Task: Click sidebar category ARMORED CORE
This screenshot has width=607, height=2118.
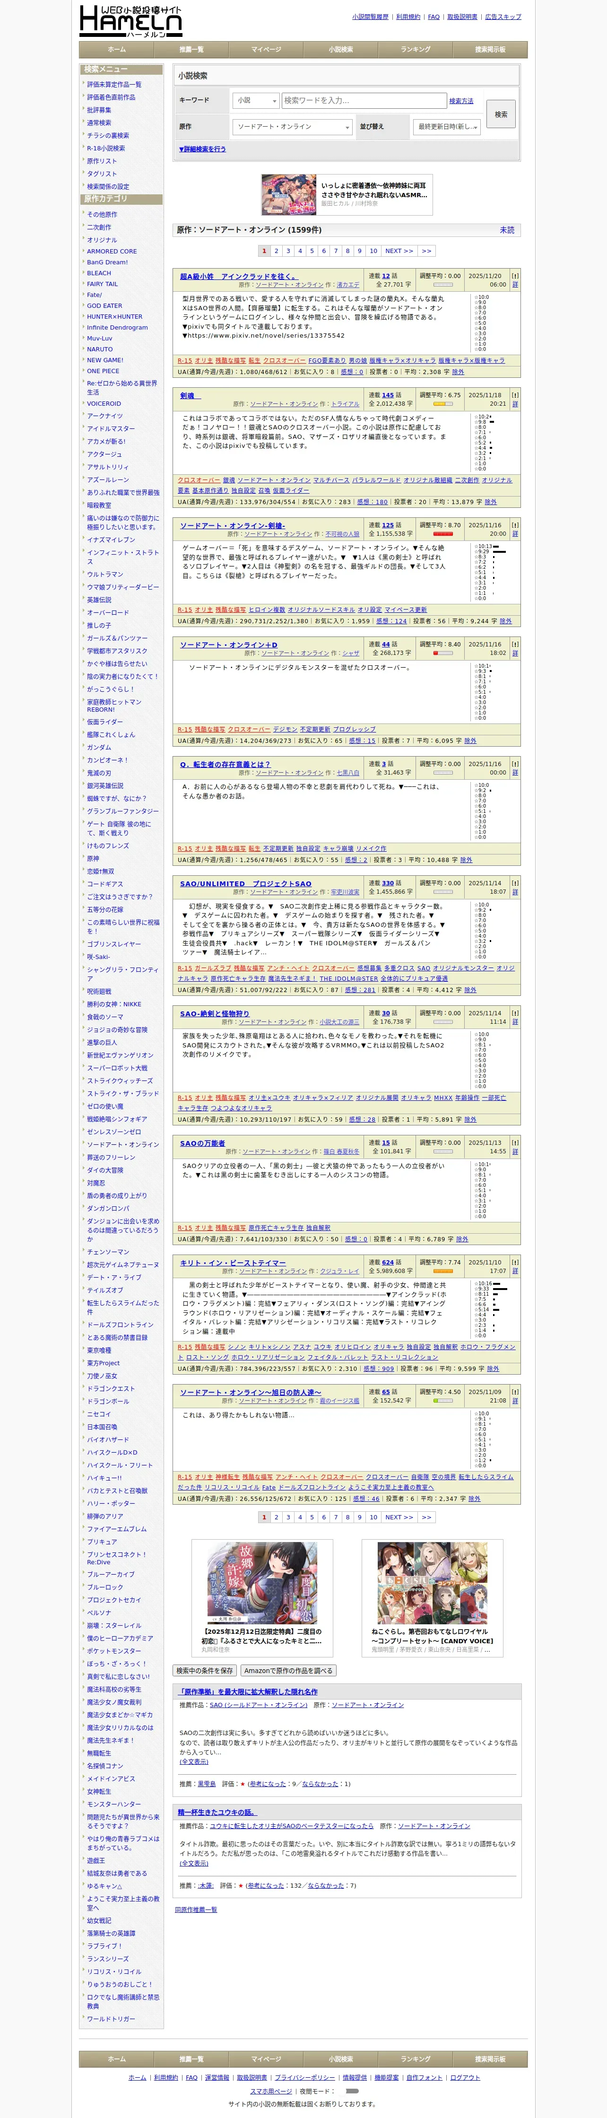Action: tap(112, 252)
